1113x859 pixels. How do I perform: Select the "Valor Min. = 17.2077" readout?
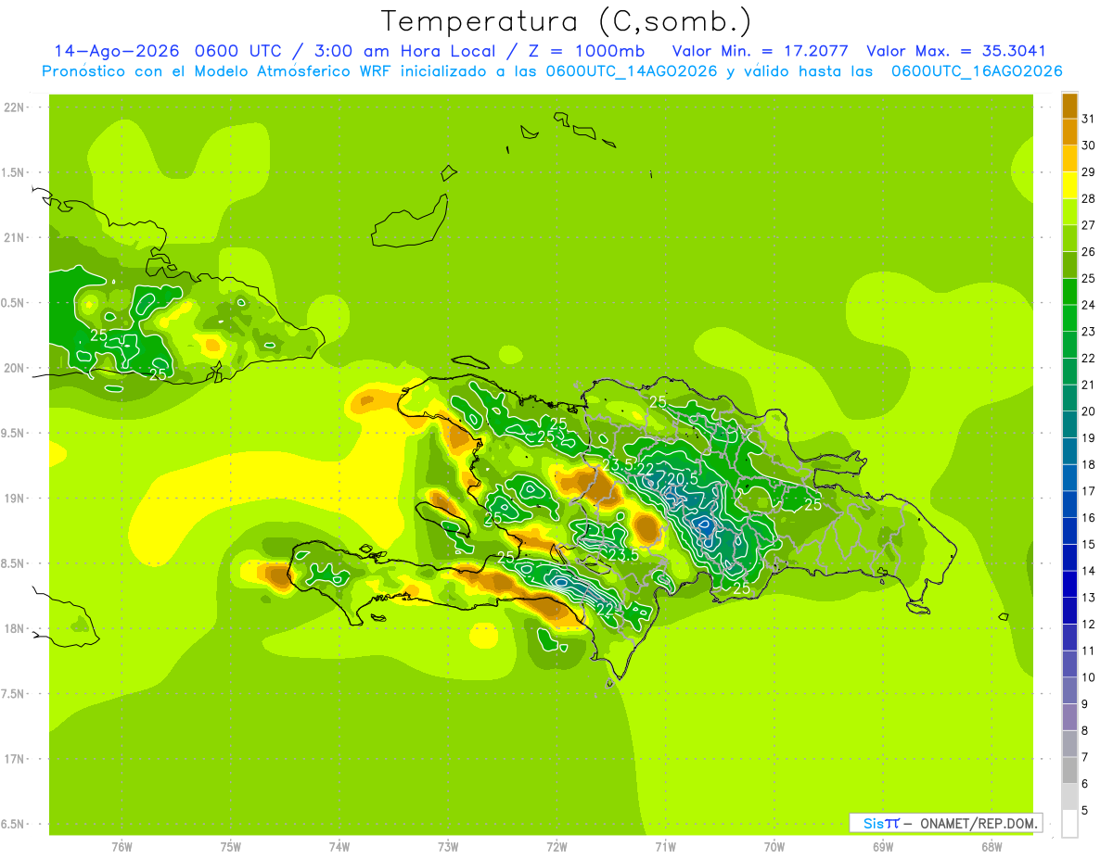760,51
